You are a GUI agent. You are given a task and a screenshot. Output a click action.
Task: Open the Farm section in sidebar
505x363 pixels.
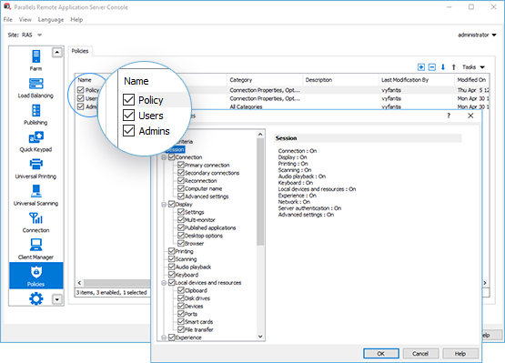tap(35, 60)
